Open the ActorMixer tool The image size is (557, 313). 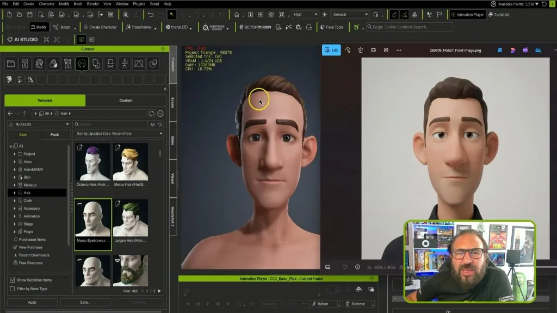pyautogui.click(x=255, y=27)
